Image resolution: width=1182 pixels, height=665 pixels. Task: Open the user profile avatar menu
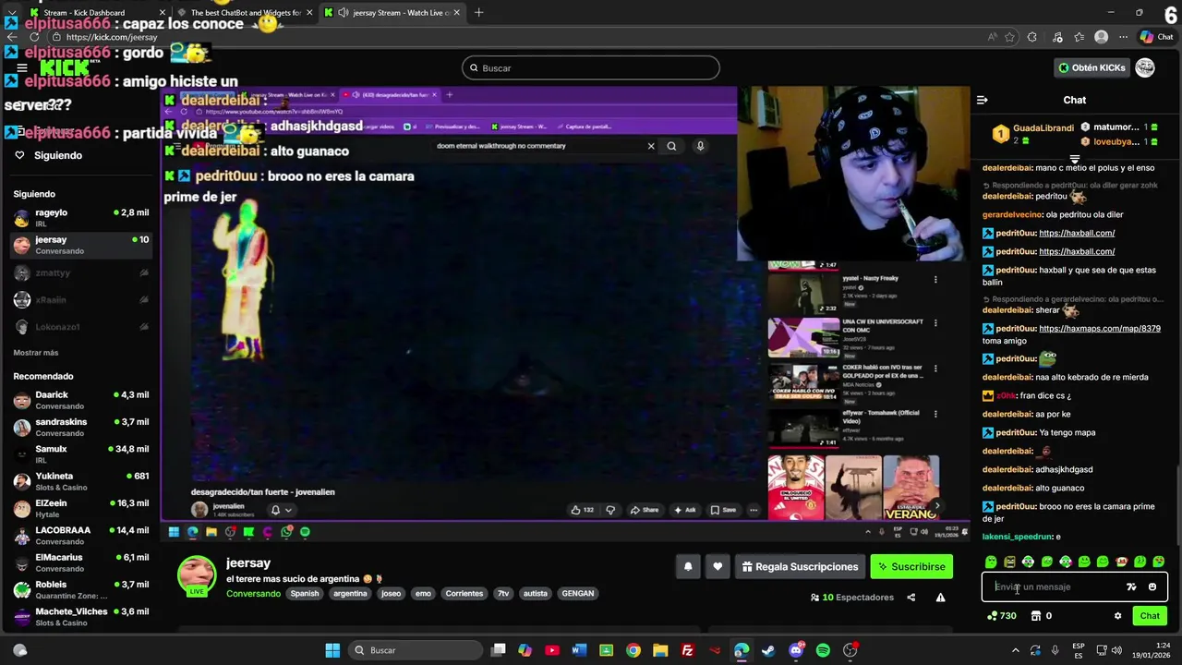coord(1145,67)
